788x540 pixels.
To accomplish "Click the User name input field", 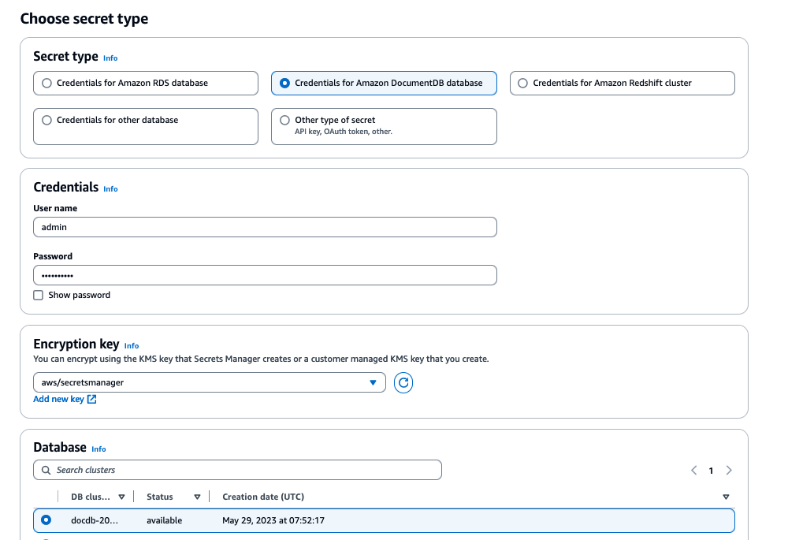I will click(x=265, y=227).
